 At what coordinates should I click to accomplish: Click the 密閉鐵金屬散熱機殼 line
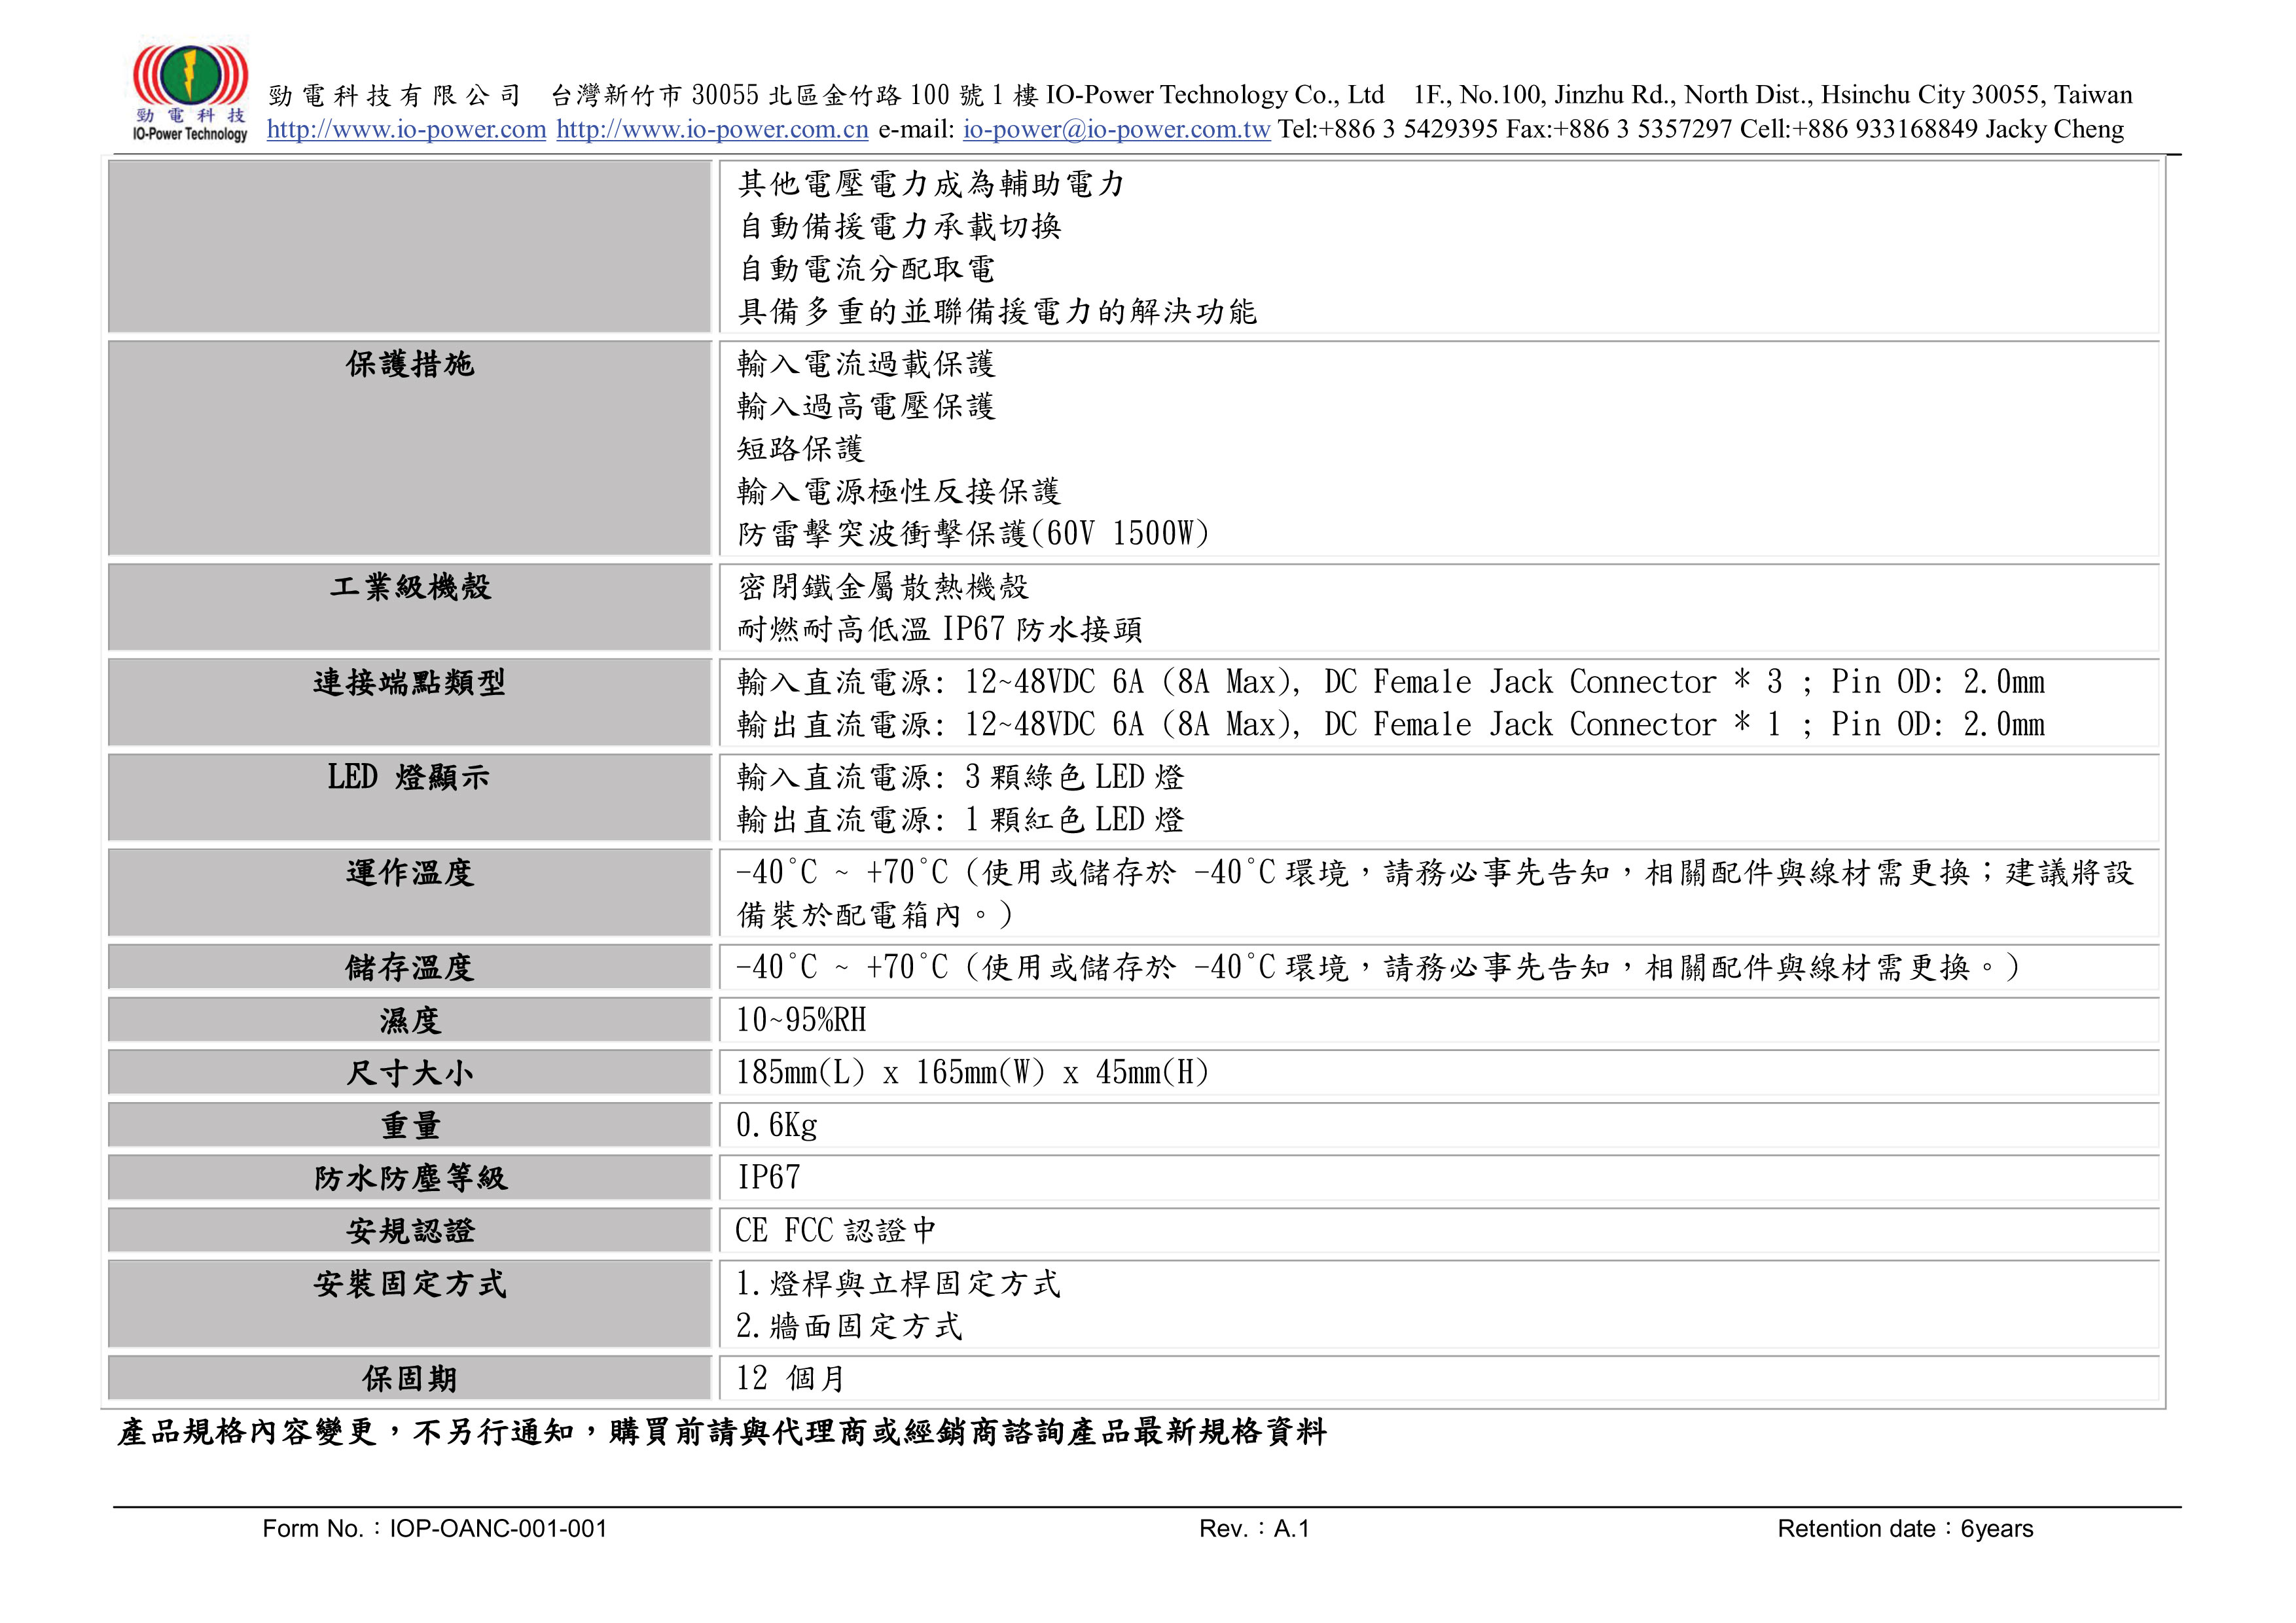pyautogui.click(x=883, y=586)
